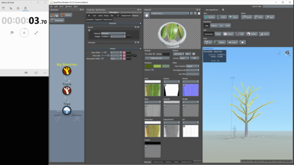This screenshot has height=165, width=294.
Task: Click the Add button in Edit group
Action: pos(240,34)
